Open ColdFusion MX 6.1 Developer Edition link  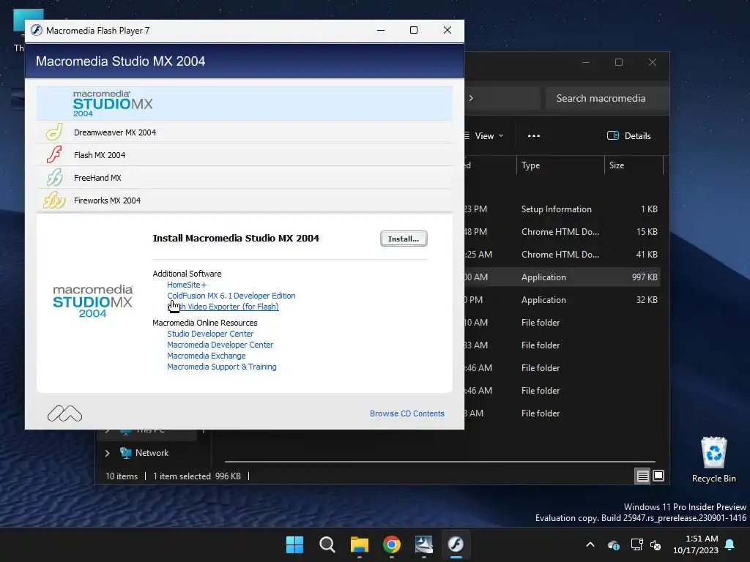231,296
